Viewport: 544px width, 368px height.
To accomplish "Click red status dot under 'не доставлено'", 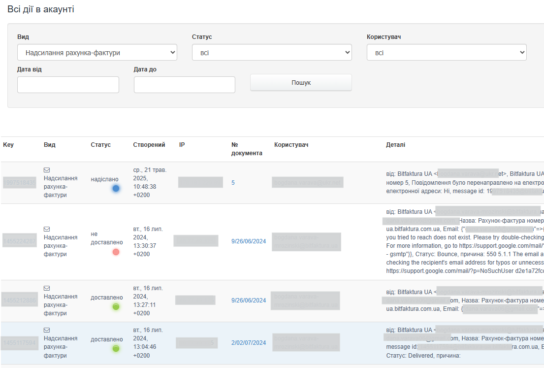I will [x=116, y=252].
